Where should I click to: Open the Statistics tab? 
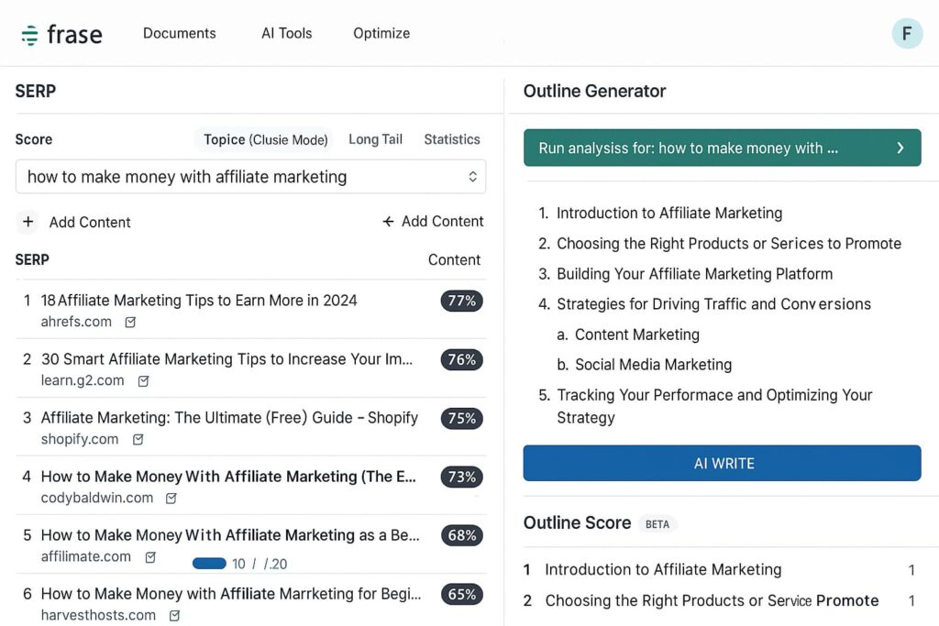451,139
